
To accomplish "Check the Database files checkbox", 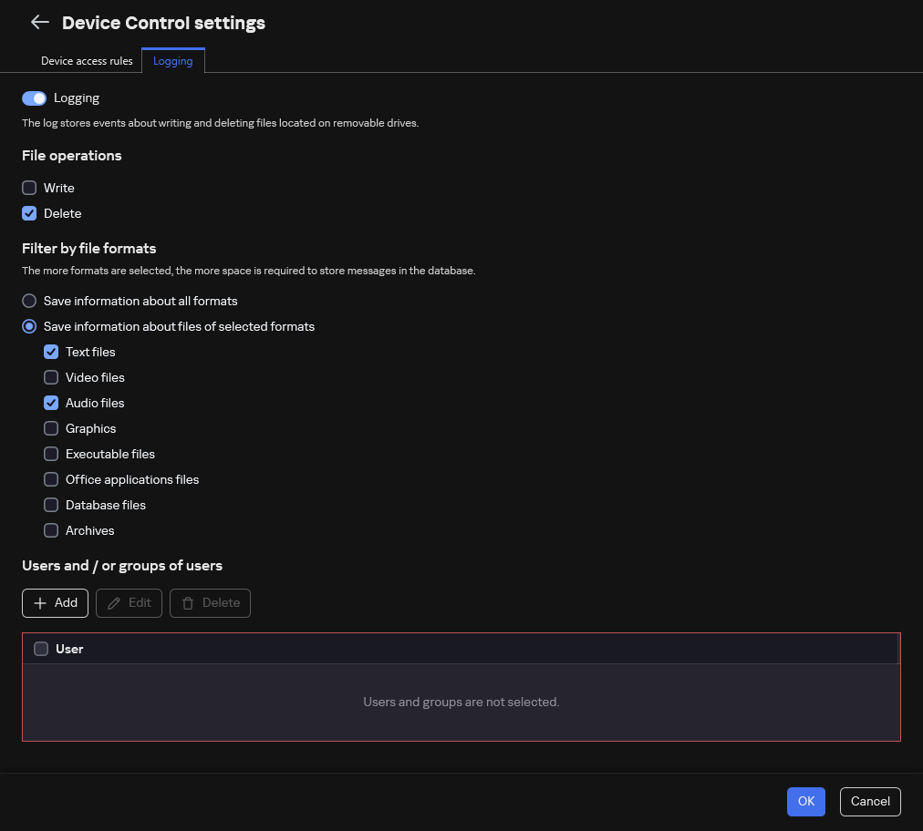I will coord(51,505).
